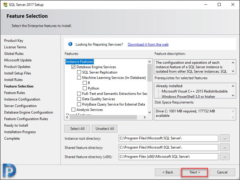Tick Machine Learning Services (In-Database) checkbox
Screen dimensions: 240x180
(x=79, y=78)
